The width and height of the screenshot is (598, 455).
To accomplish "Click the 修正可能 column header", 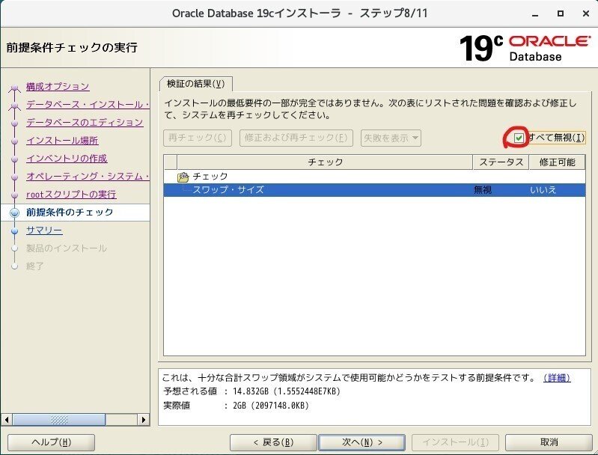I will tap(557, 162).
